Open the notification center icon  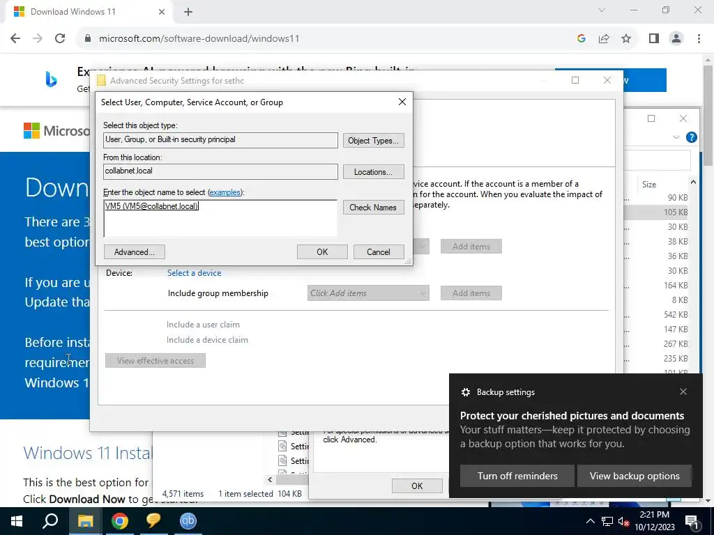(x=692, y=521)
